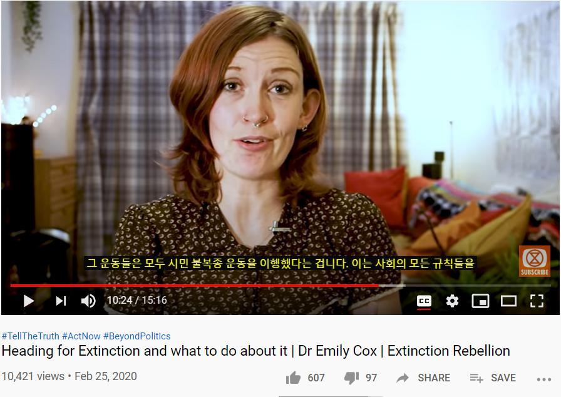Click the Extinction Rebellion subscribe watermark
Screen dimensions: 561x397
[535, 261]
